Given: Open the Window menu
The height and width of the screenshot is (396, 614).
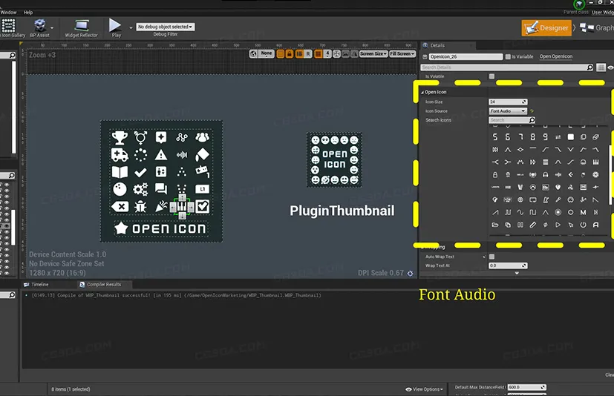Looking at the screenshot, I should [x=8, y=13].
